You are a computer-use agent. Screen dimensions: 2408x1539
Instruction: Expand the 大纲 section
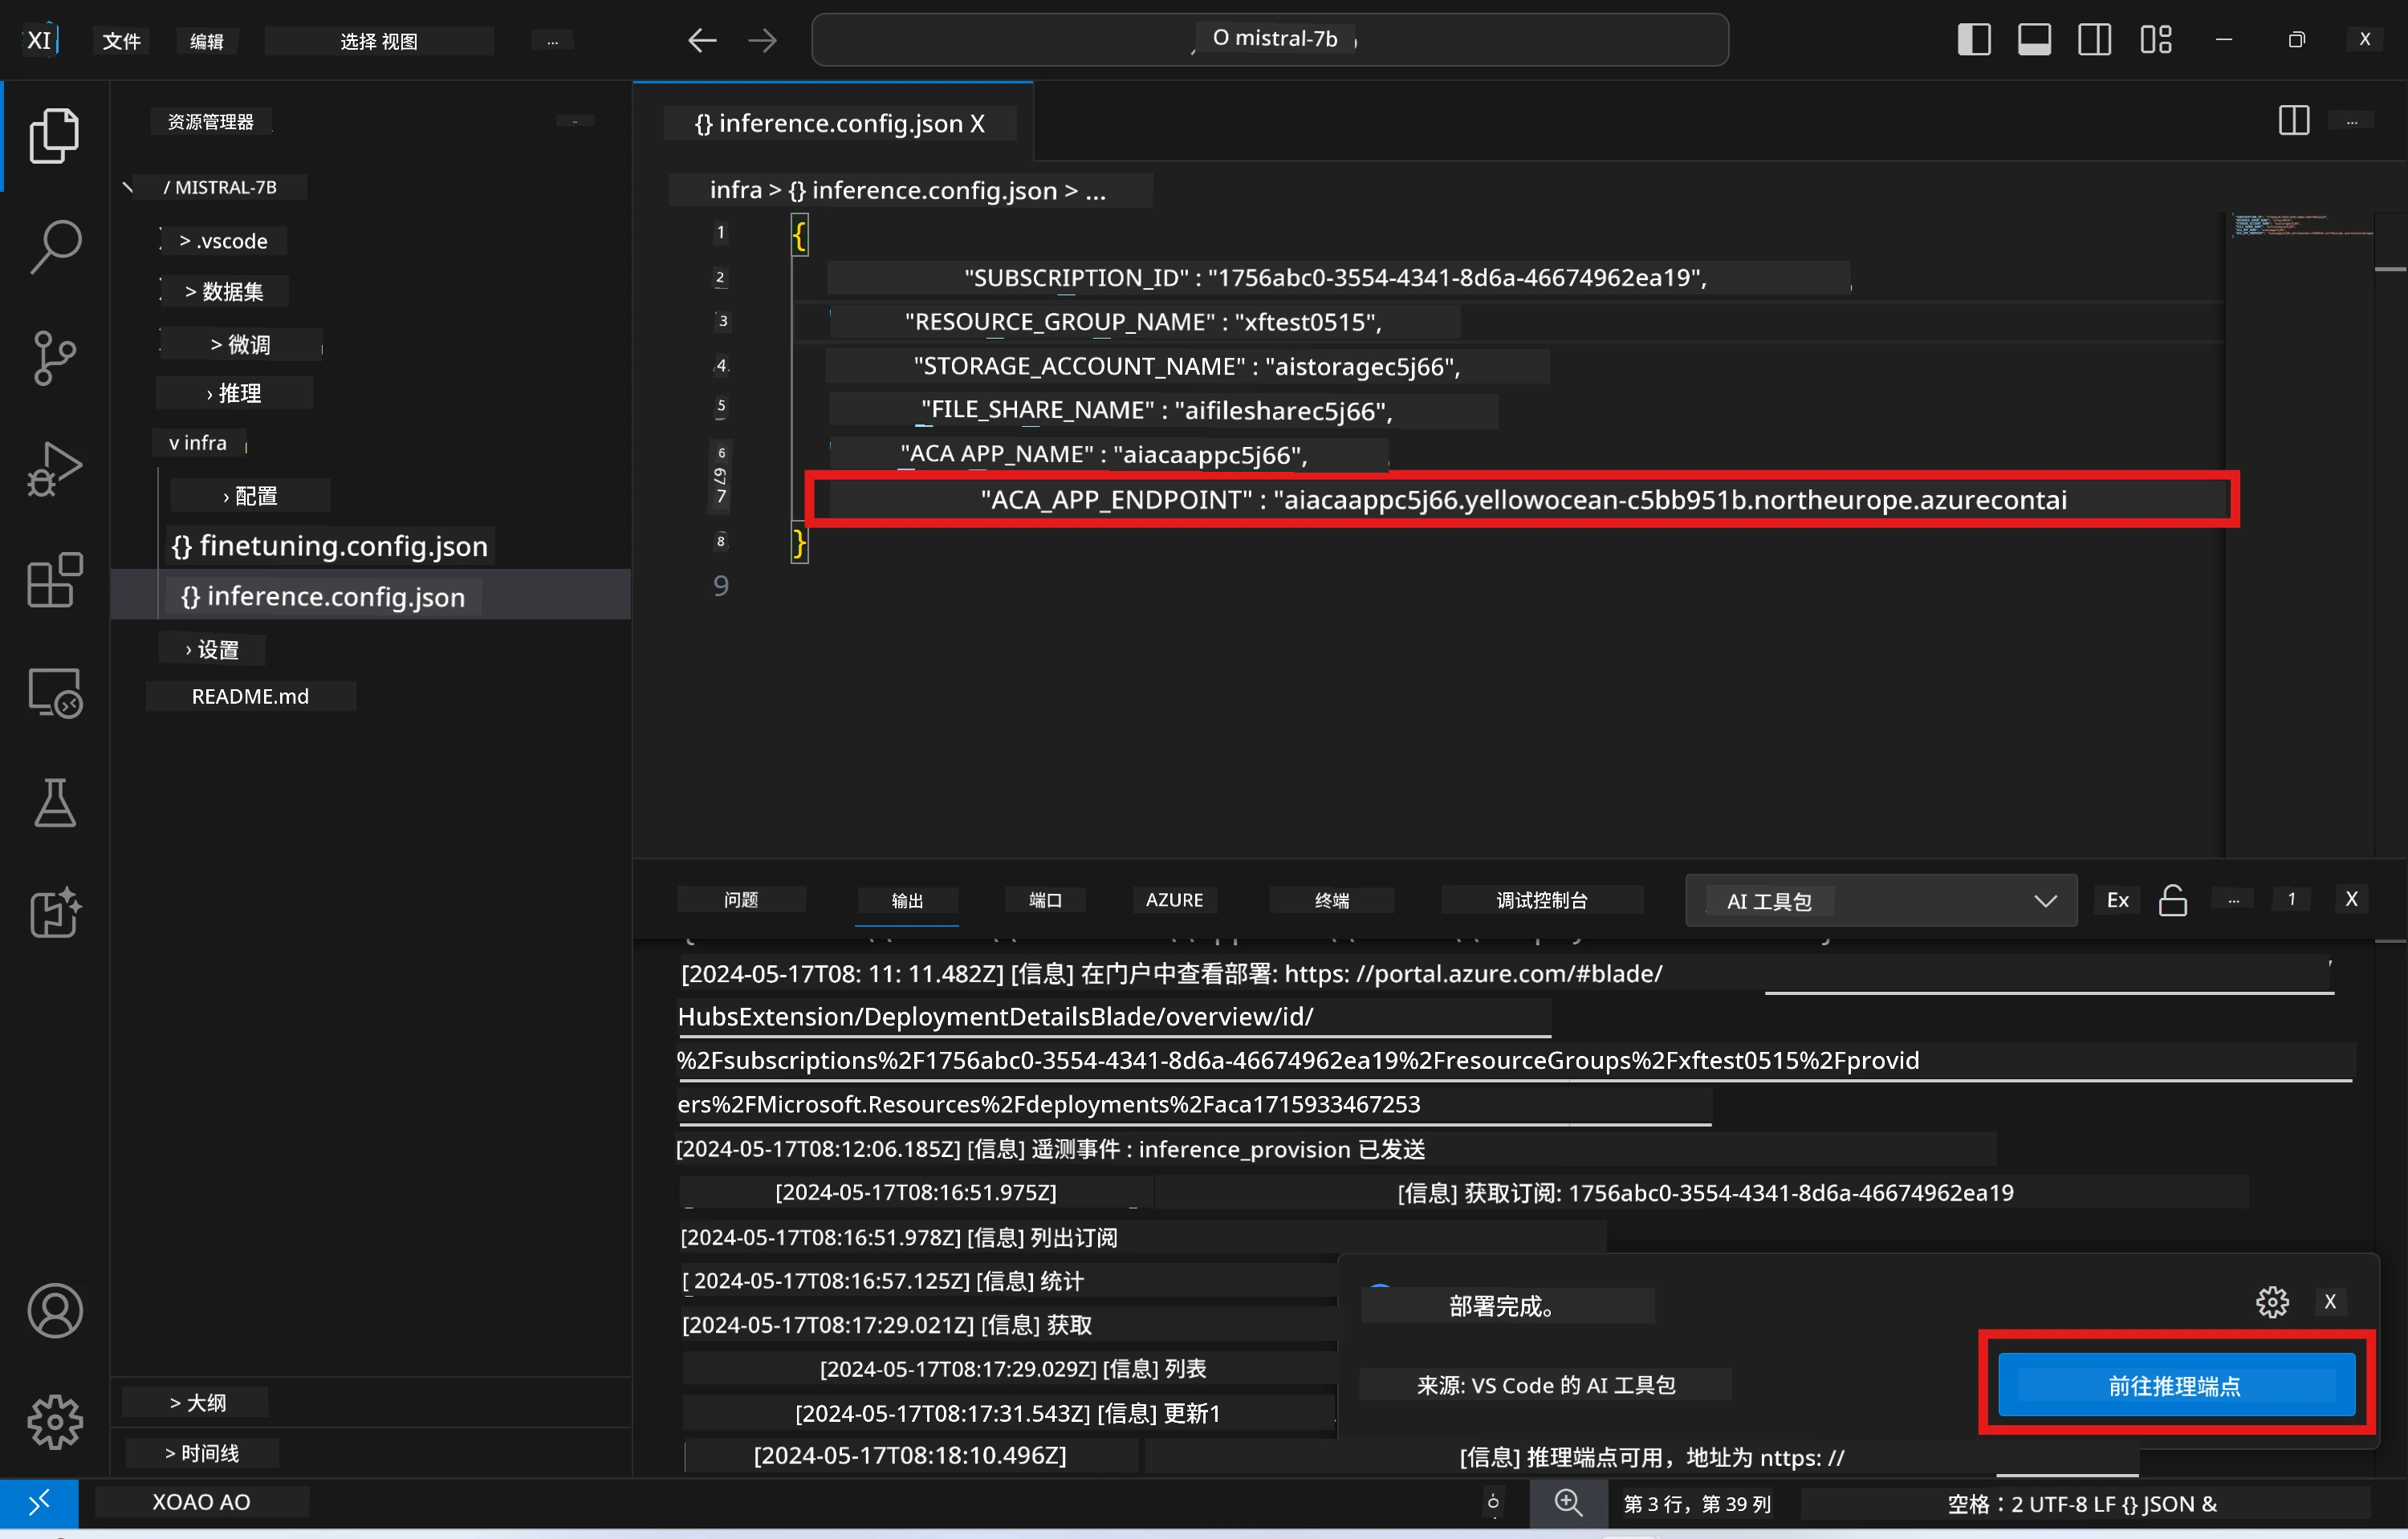(198, 1403)
